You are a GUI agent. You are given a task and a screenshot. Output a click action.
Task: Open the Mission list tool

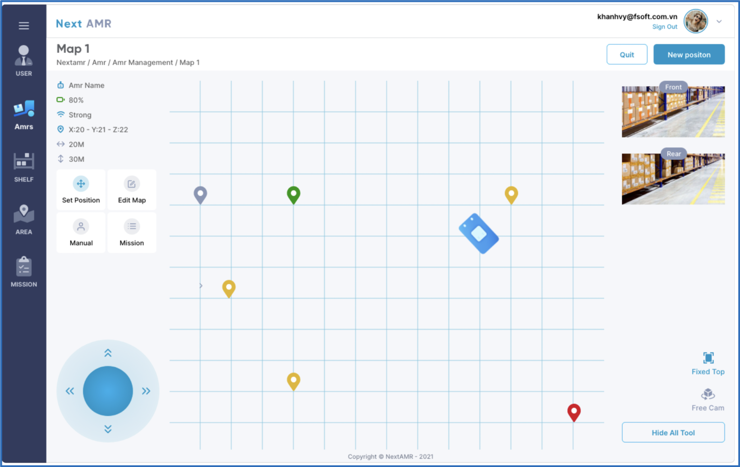(x=132, y=233)
